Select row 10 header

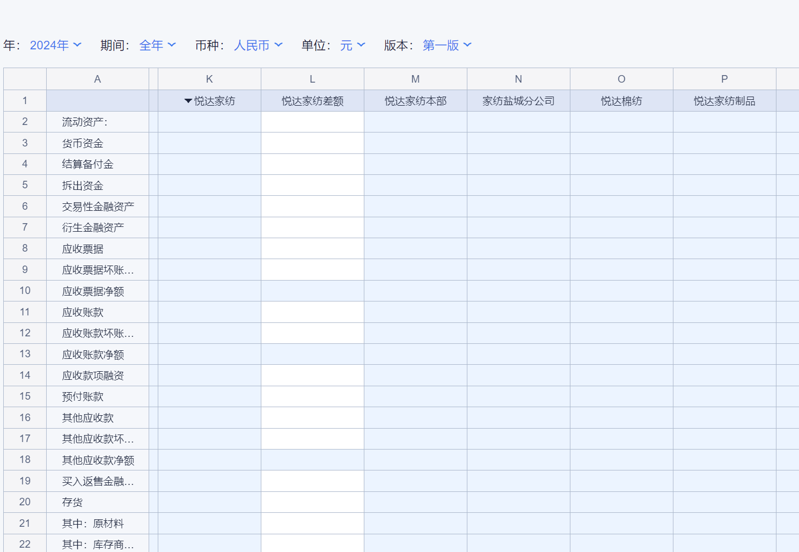[25, 291]
